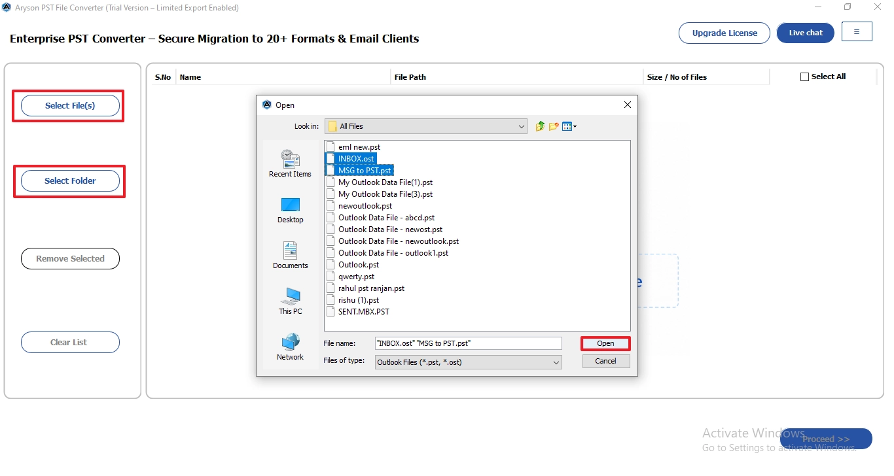Open Documents in dialog sidebar
894x476 pixels.
290,256
